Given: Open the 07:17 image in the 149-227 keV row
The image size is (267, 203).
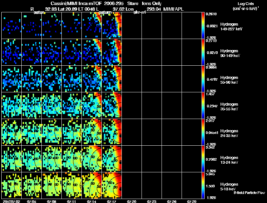Looking at the screenshot, I should [112, 25].
